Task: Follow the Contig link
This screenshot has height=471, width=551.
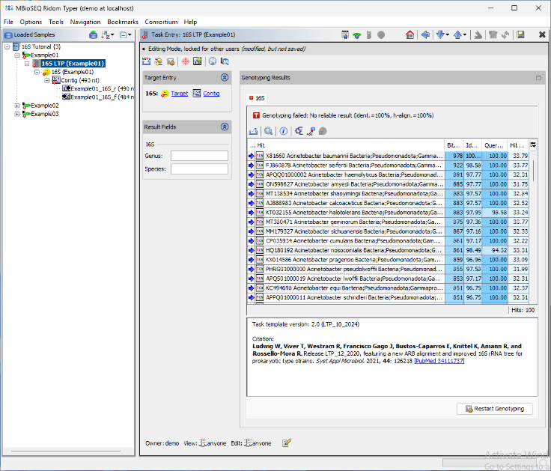Action: click(x=211, y=94)
